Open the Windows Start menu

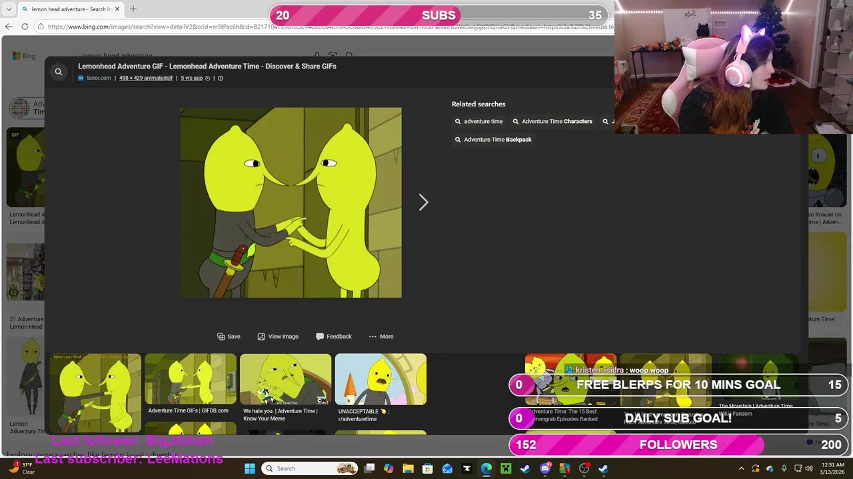[x=250, y=468]
